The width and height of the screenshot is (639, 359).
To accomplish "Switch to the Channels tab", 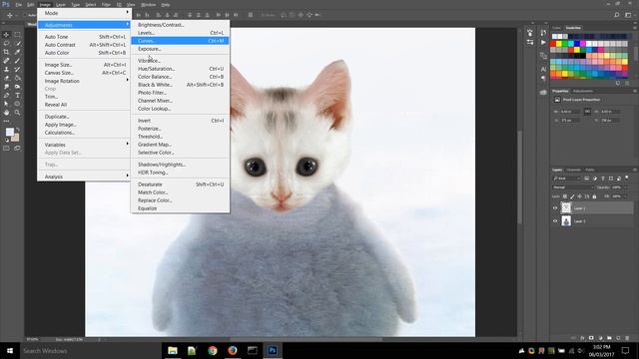I will coord(573,170).
